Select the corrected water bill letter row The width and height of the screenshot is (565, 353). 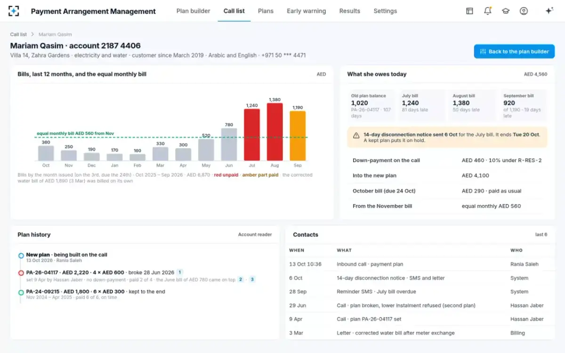coord(420,333)
